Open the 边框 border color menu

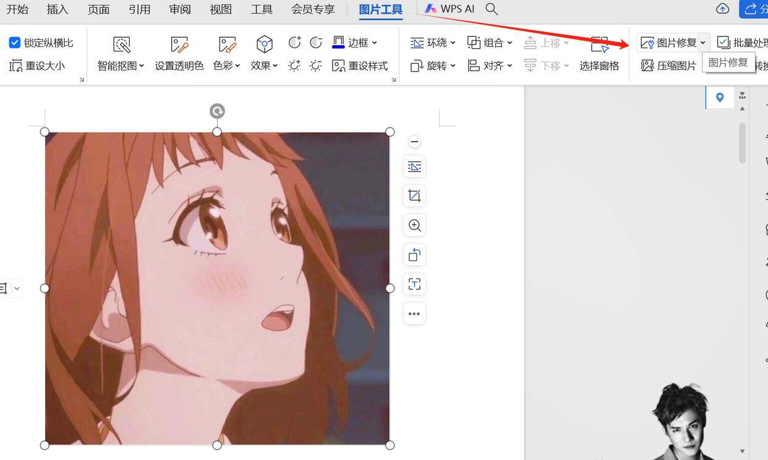click(x=356, y=43)
